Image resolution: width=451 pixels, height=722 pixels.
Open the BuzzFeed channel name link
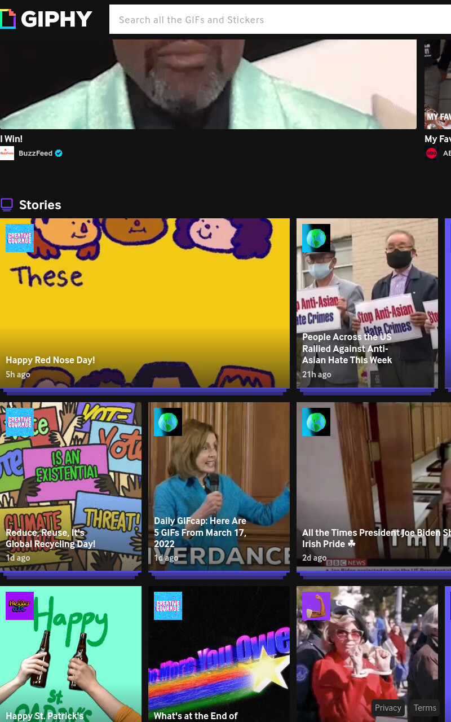(x=36, y=153)
